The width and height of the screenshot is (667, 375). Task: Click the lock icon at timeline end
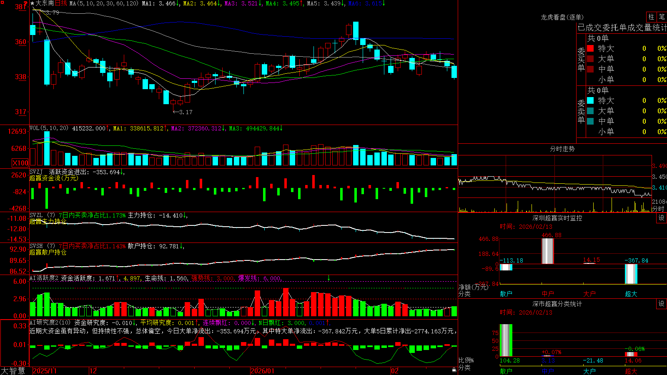pos(454,370)
